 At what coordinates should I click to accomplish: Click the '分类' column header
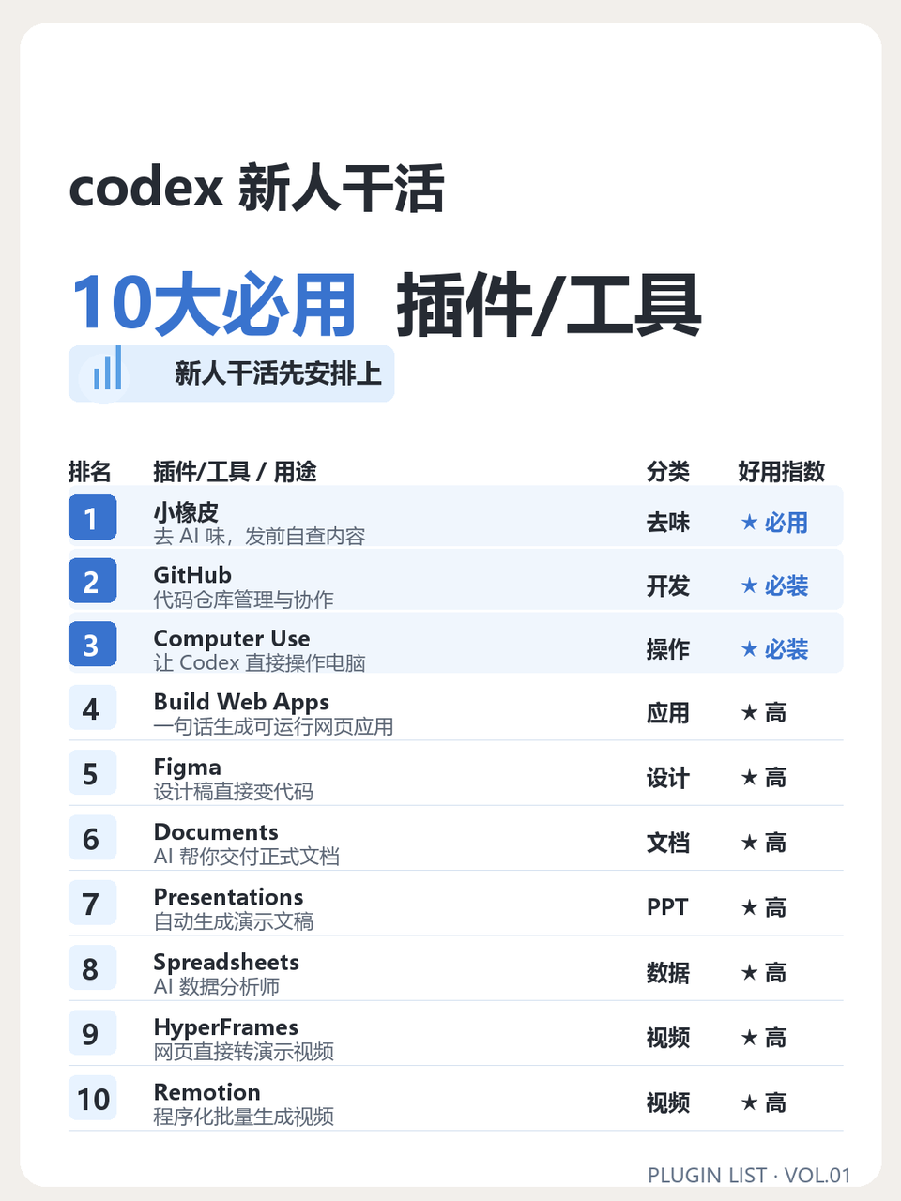[x=667, y=471]
